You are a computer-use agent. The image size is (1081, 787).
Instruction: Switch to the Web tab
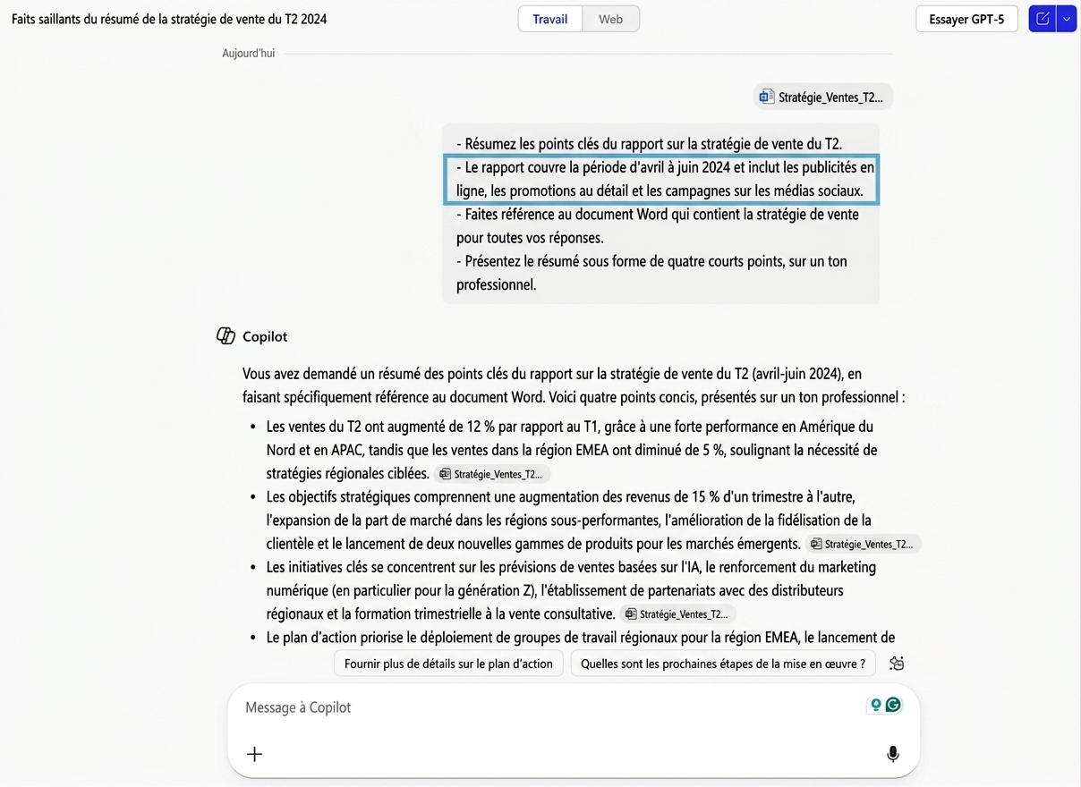click(x=611, y=19)
